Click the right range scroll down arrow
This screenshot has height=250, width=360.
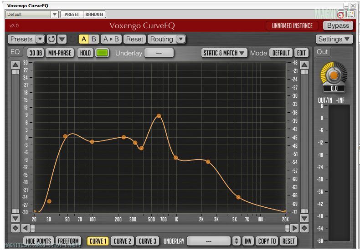click(304, 218)
